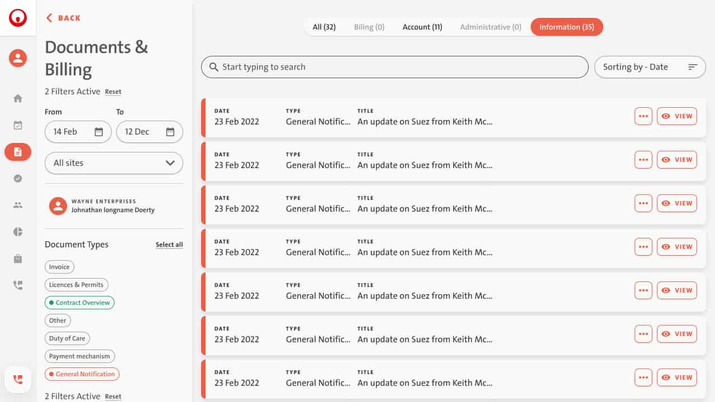Click Select all document types
This screenshot has height=402, width=715.
(x=169, y=245)
